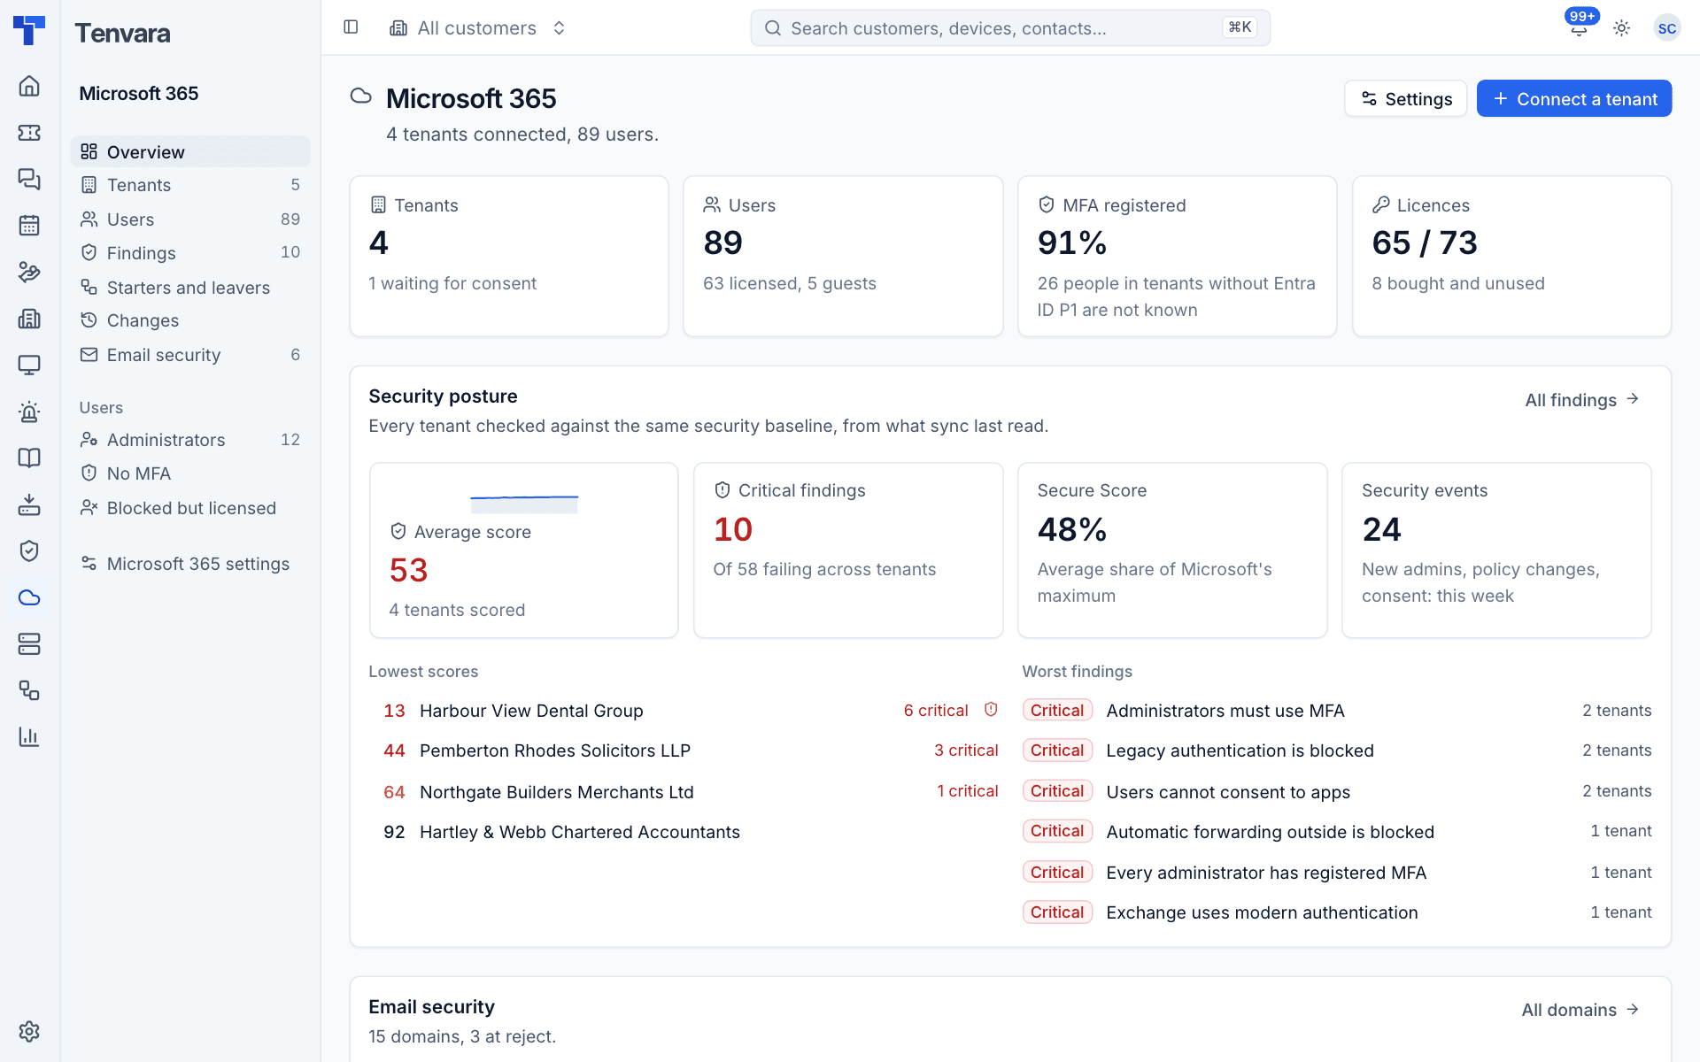
Task: Open the siren alerts icon
Action: pyautogui.click(x=29, y=412)
